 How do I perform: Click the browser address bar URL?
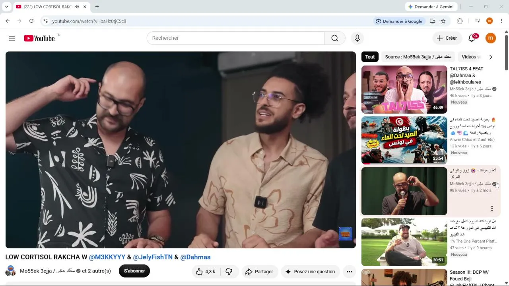89,21
